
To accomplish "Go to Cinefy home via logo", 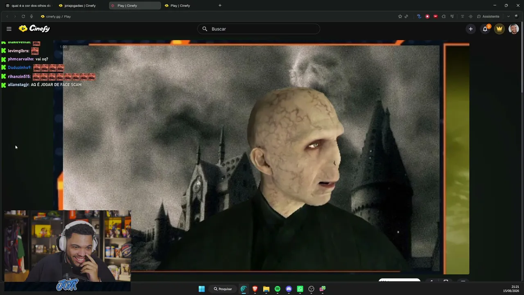I will point(34,29).
